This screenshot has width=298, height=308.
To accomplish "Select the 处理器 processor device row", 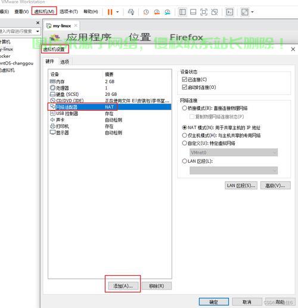I will [110, 88].
